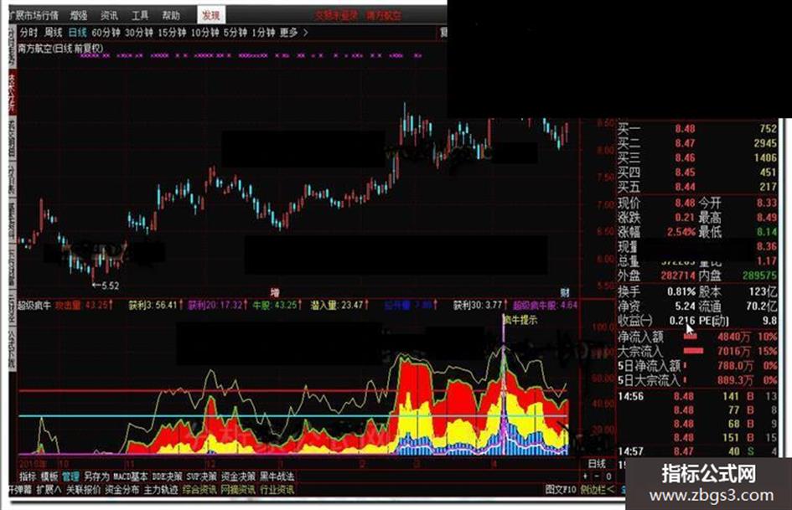Screen dimensions: 792x510
Task: Click the 买一 price 8.48
Action: (685, 129)
